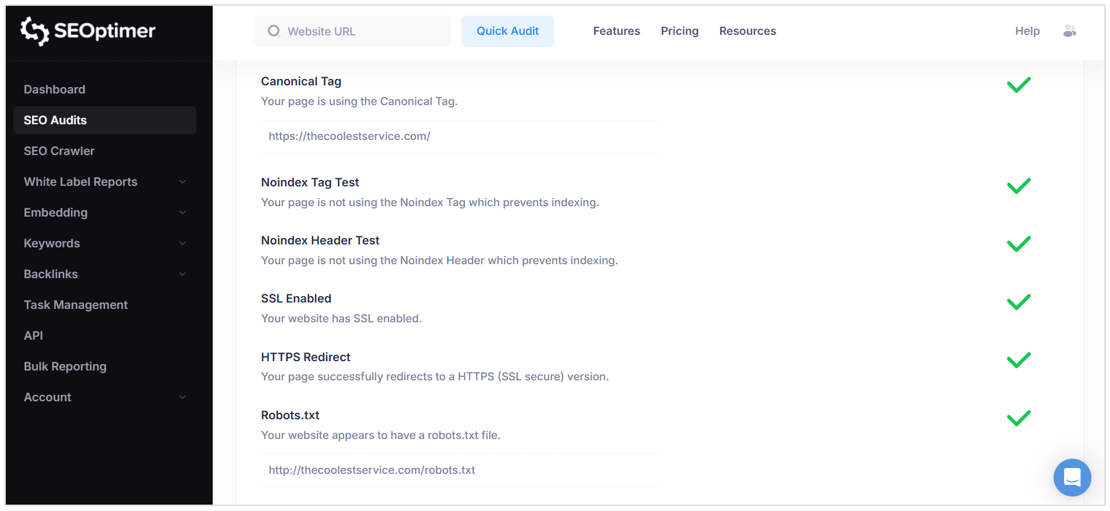The image size is (1110, 511).
Task: Open White Label Reports menu item
Action: tap(81, 182)
